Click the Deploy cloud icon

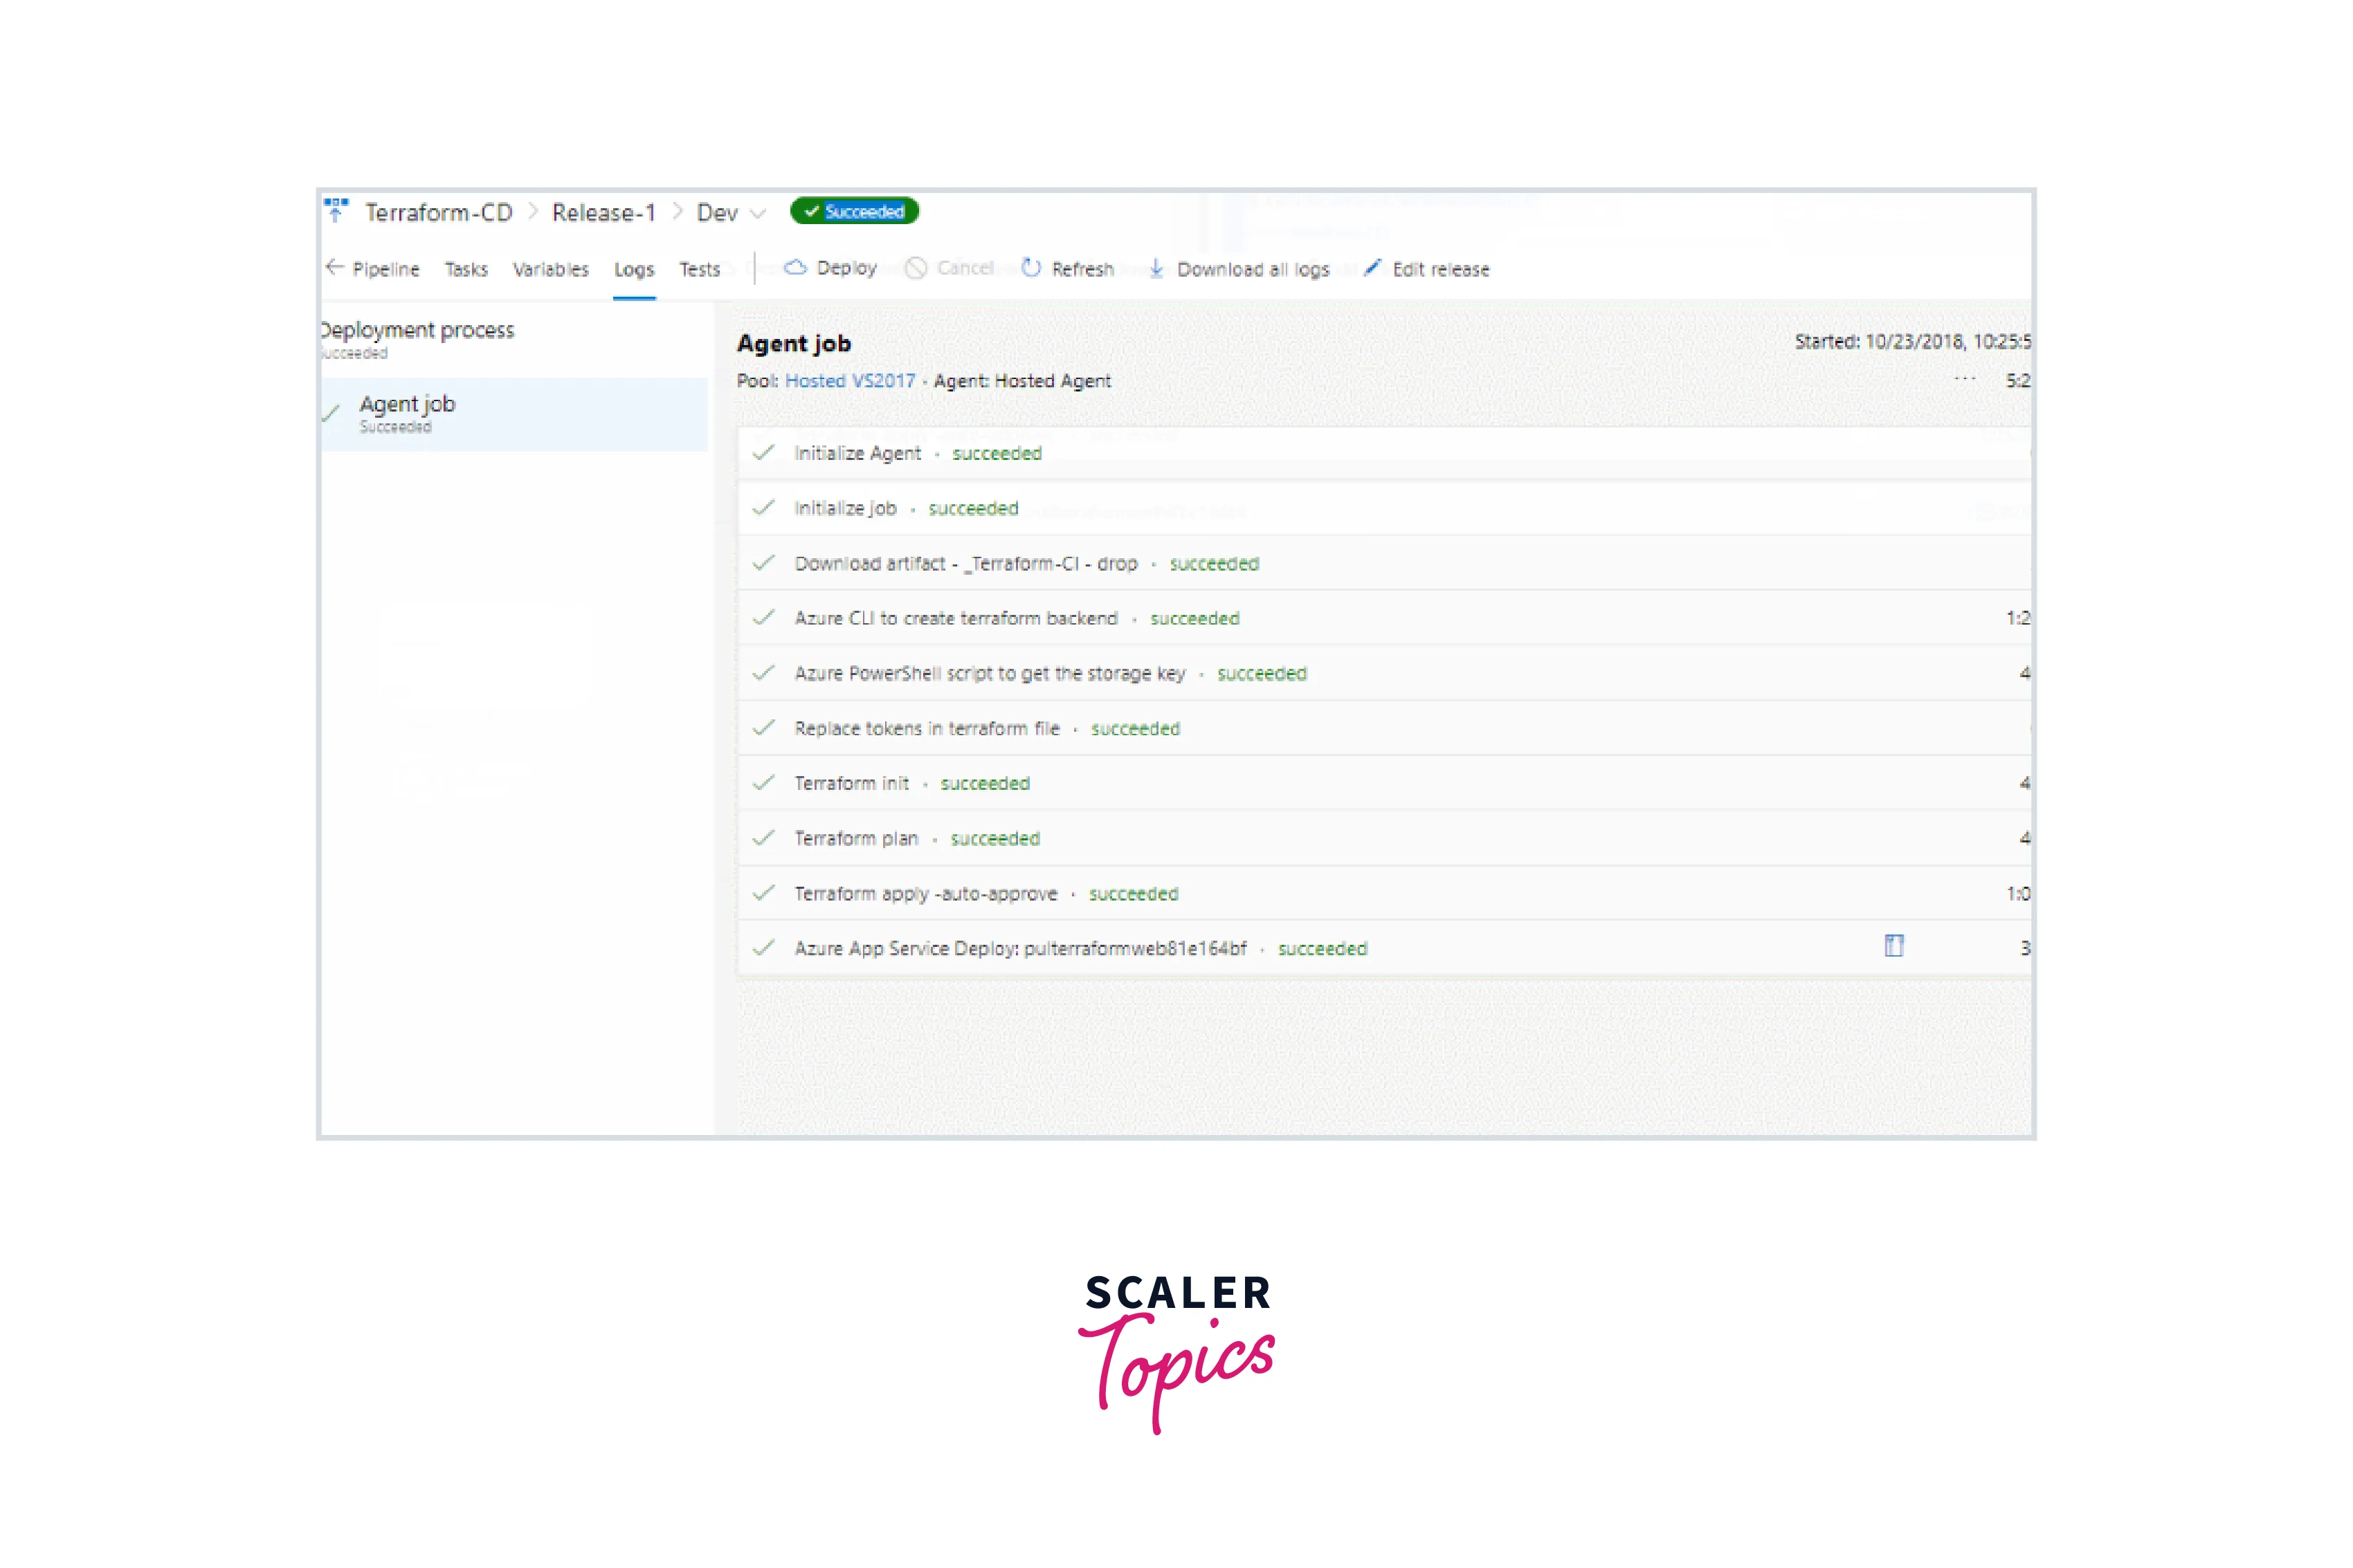click(795, 267)
